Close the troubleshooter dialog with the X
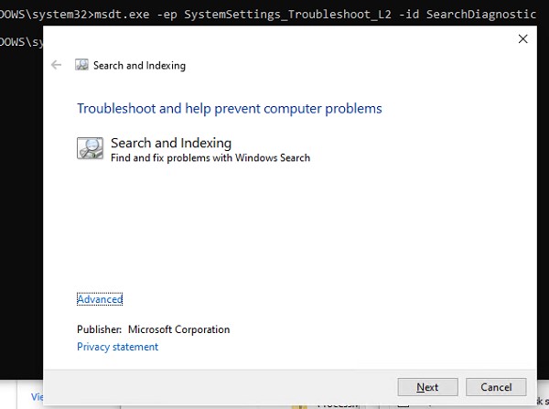This screenshot has height=409, width=549. tap(522, 39)
